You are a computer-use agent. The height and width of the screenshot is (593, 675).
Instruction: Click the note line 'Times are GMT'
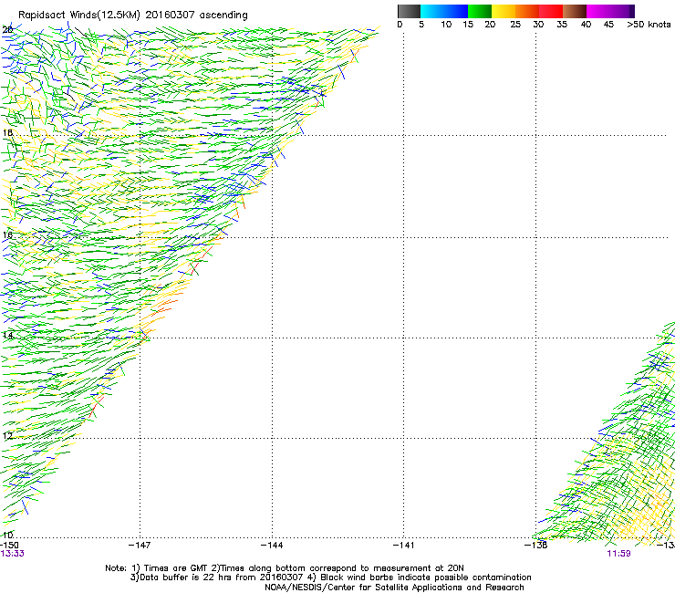coord(175,568)
